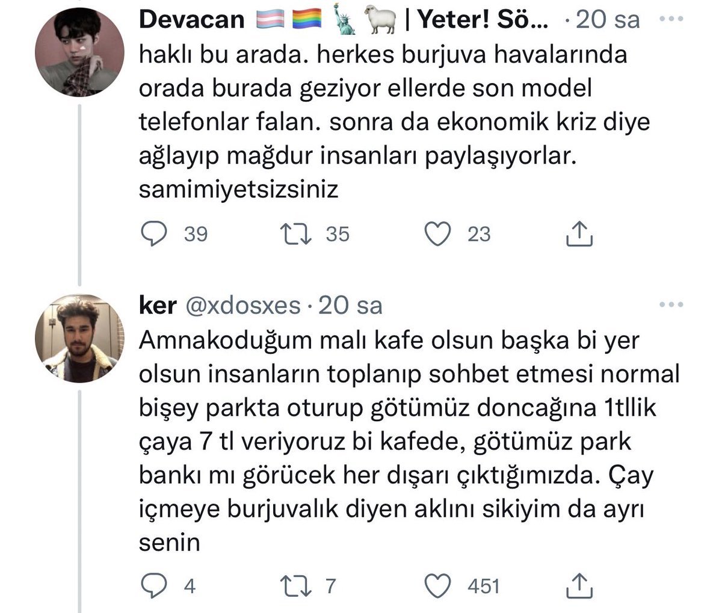Open the 20 sa timestamp on Devacan's tweet
The image size is (722, 613).
coord(608,20)
